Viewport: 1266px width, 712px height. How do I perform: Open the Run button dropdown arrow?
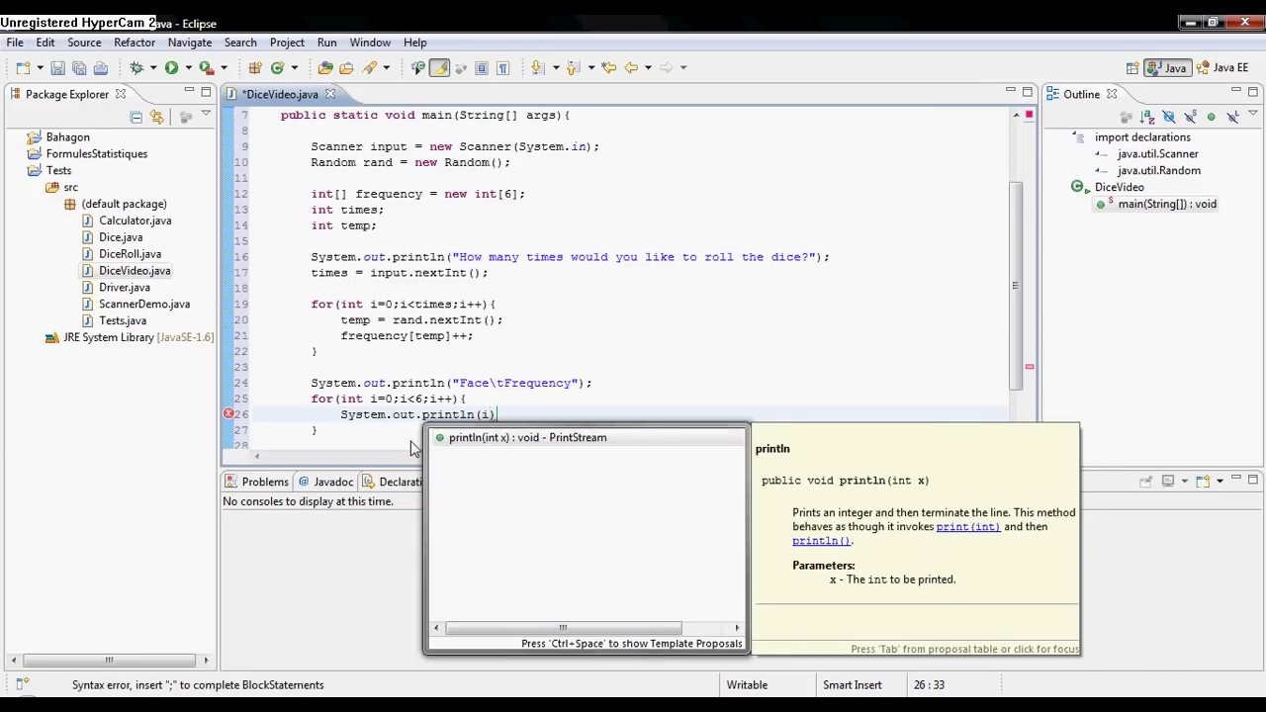point(188,68)
